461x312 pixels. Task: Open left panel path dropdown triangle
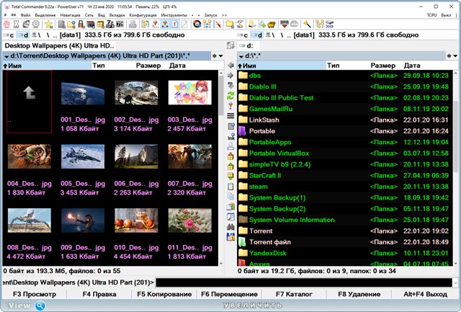(x=6, y=56)
